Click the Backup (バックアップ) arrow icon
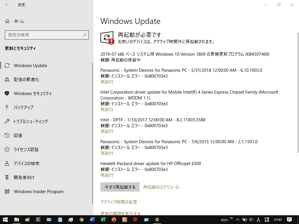Viewport: 299px width, 224px height. pos(7,107)
